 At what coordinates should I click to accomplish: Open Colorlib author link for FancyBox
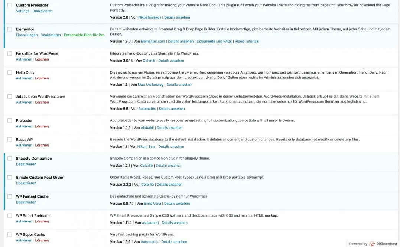149,61
